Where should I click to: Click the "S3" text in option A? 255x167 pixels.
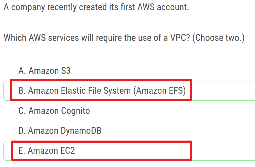(x=65, y=71)
